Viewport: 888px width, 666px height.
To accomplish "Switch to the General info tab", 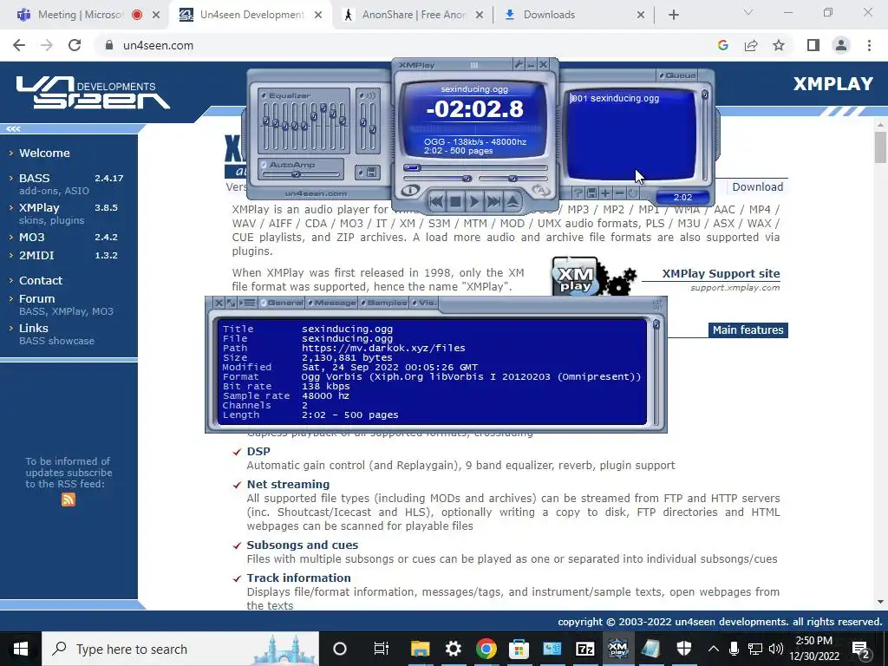I will tap(282, 303).
